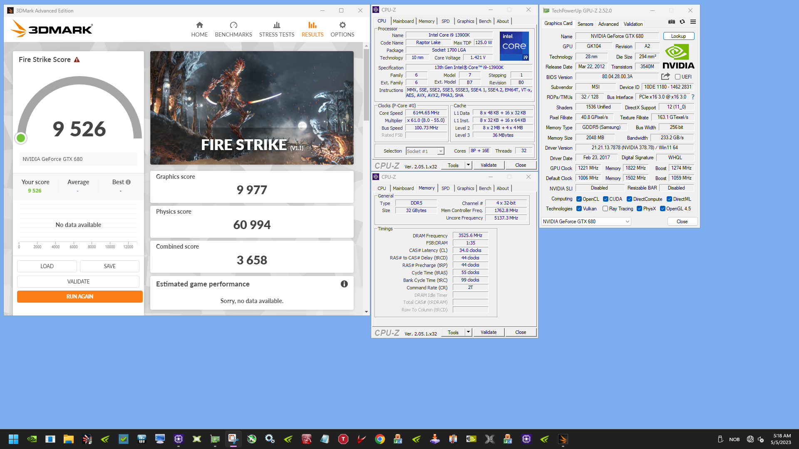799x449 pixels.
Task: Open the Validation tab in GPU-Z
Action: click(633, 24)
